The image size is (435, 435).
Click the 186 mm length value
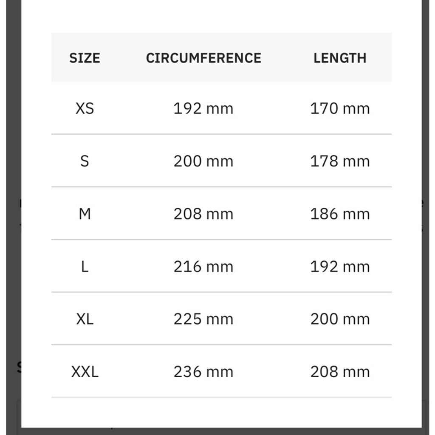click(x=340, y=214)
